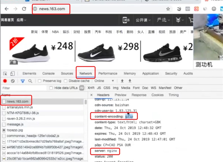The height and width of the screenshot is (162, 223).
Task: Click the request list vertical scrollbar
Action: pos(86,102)
